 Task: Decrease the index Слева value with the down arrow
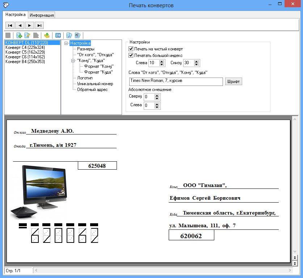pyautogui.click(x=162, y=65)
